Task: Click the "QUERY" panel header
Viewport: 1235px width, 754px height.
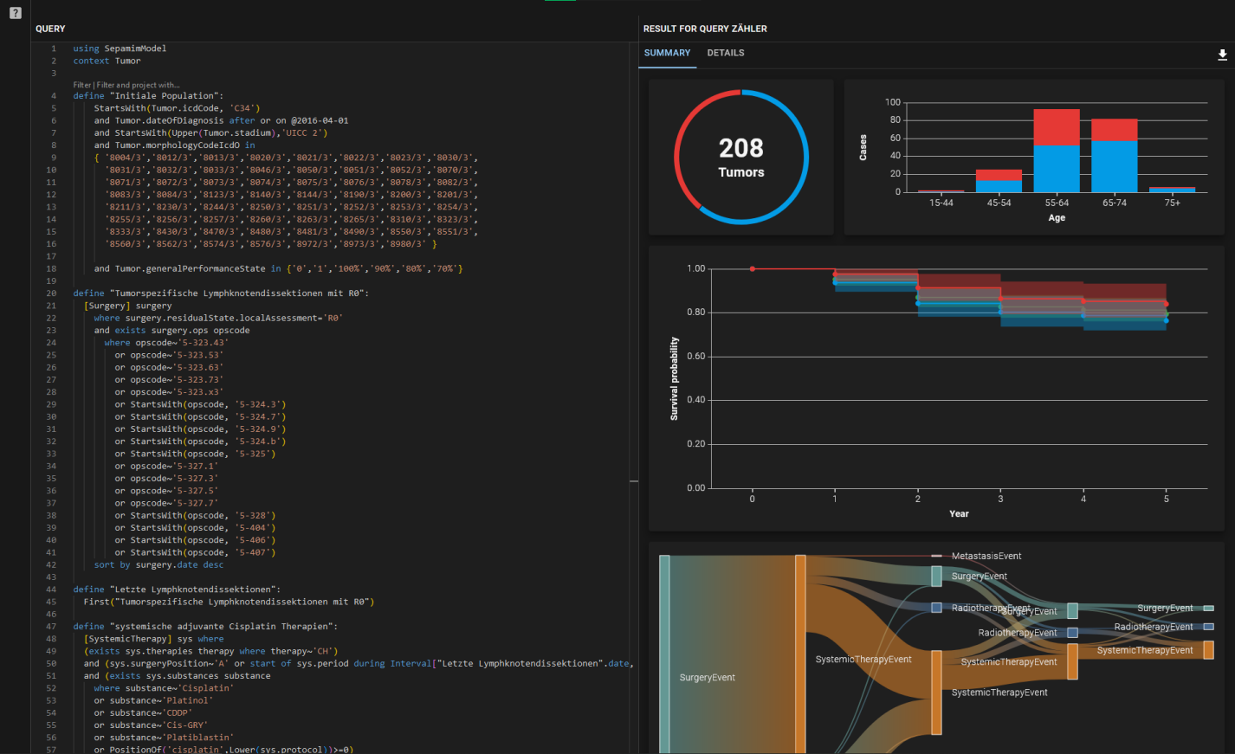Action: point(50,29)
